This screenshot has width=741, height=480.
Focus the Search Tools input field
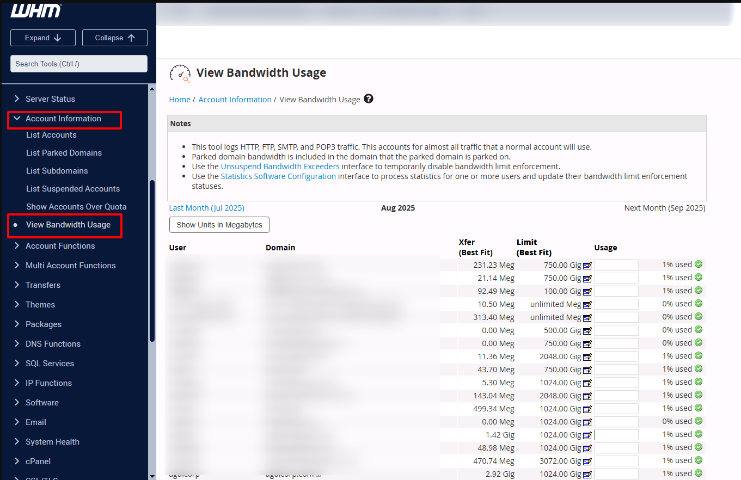(79, 64)
